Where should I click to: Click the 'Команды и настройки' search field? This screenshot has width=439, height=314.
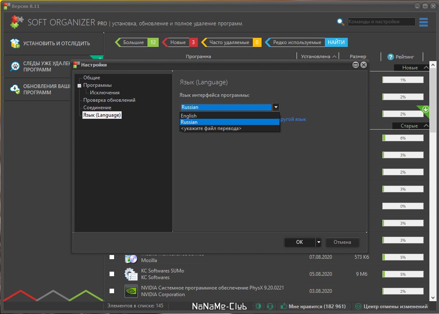click(x=381, y=22)
